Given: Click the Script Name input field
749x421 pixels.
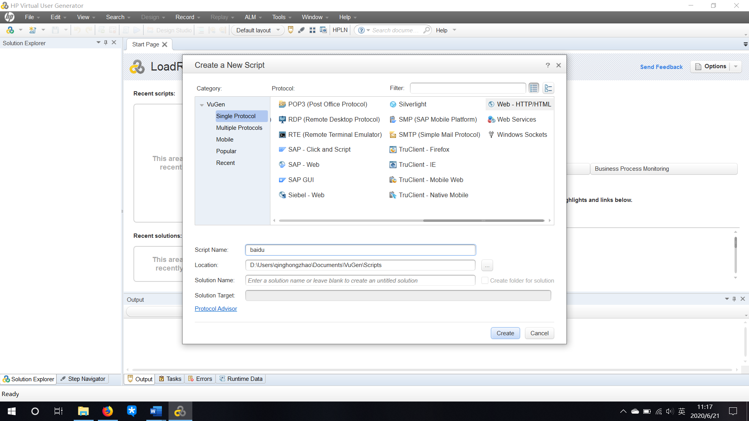Looking at the screenshot, I should pos(360,249).
